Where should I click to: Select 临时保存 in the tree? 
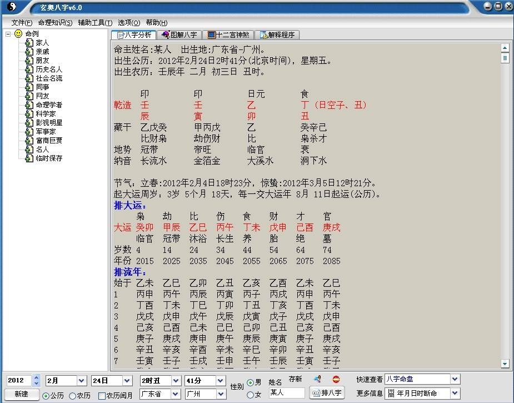click(x=49, y=158)
